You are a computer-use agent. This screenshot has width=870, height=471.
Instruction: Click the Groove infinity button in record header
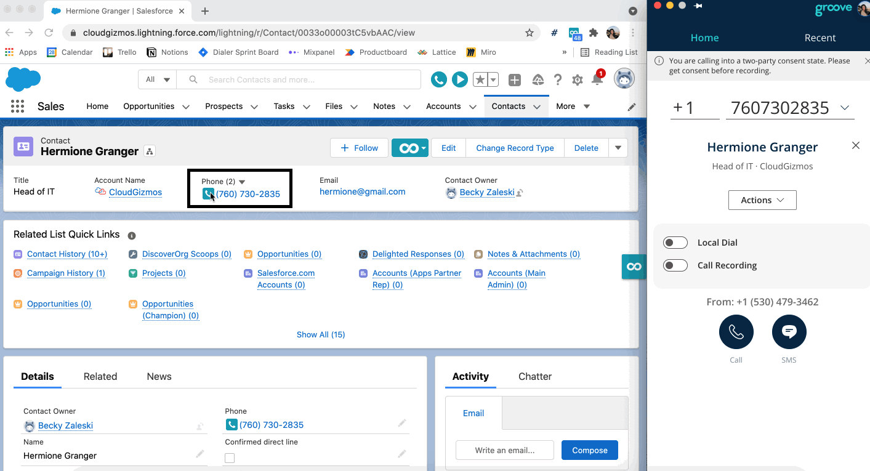[x=409, y=148]
